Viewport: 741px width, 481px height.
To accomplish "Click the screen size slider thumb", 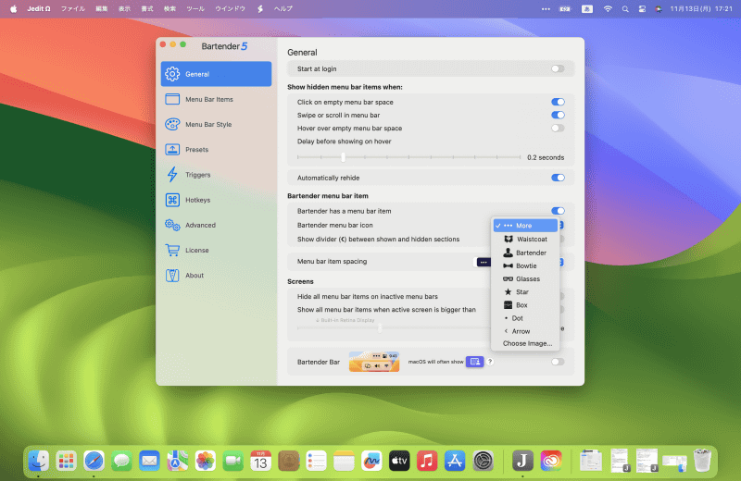I will coord(380,328).
